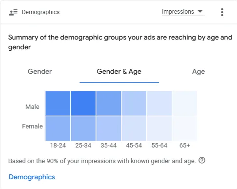Click the Male 25-34 heatmap cell
This screenshot has height=189, width=237.
pyautogui.click(x=83, y=103)
